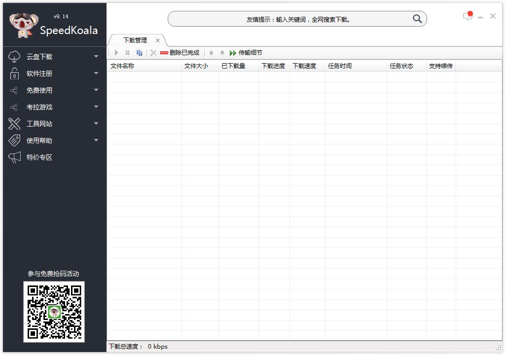
Task: Click the 特价专区 megaphone icon
Action: click(14, 157)
